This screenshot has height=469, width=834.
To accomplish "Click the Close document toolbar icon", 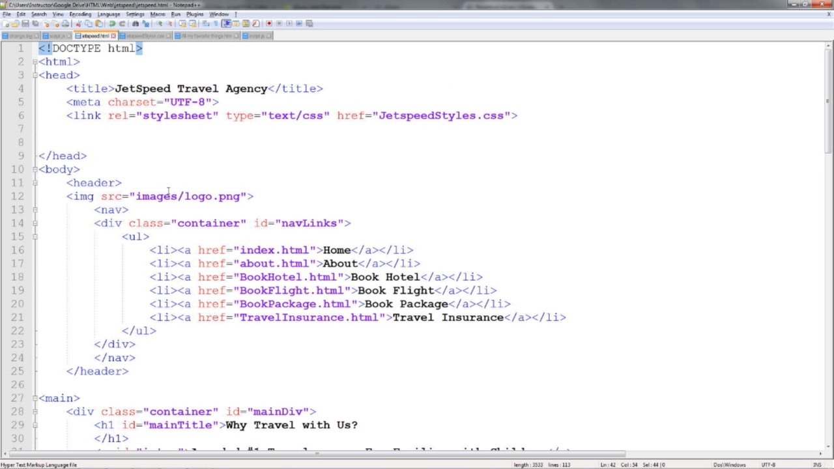I will click(46, 23).
